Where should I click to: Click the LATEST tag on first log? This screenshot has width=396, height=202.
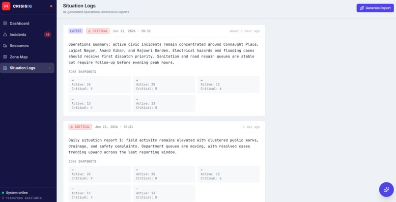[x=76, y=31]
